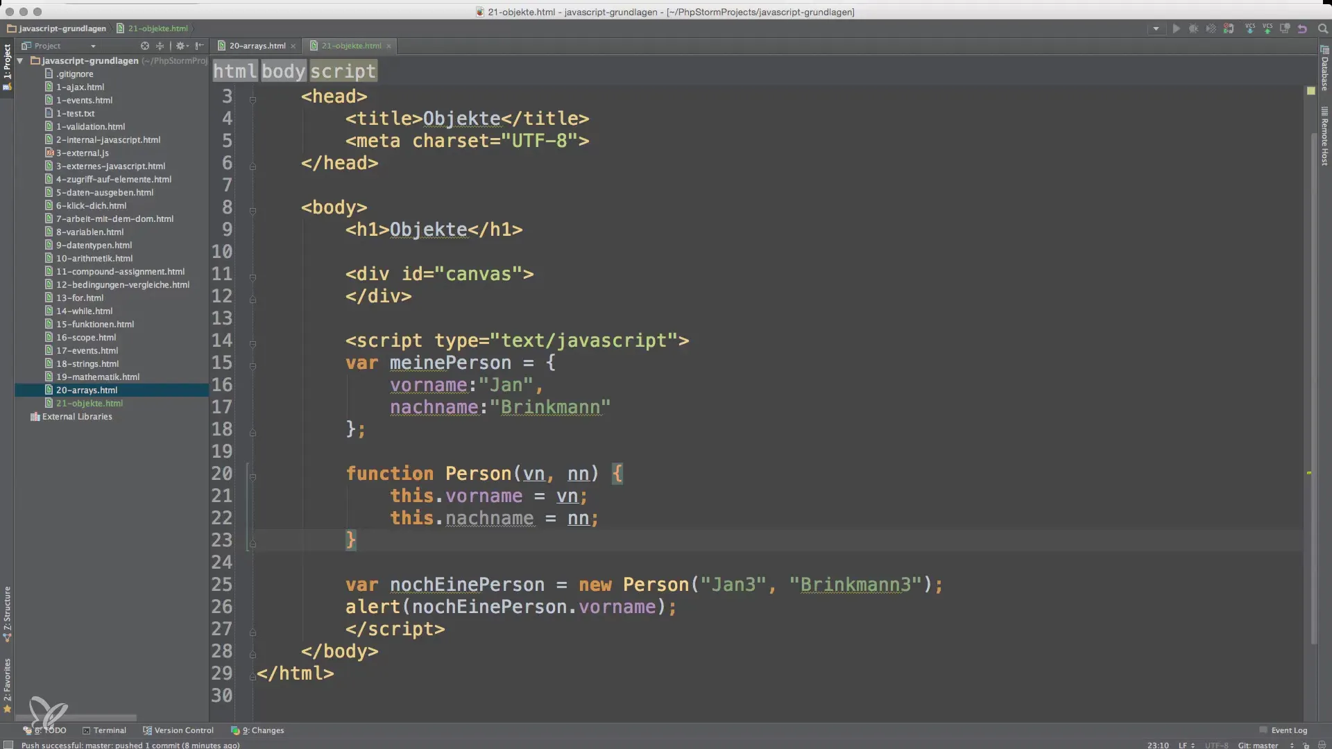Hide the Project tool window
The width and height of the screenshot is (1332, 749).
[x=200, y=46]
